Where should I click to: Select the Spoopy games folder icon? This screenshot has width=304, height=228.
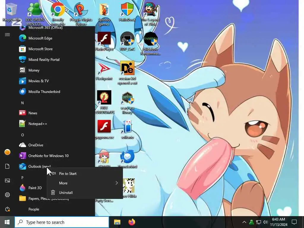click(104, 14)
